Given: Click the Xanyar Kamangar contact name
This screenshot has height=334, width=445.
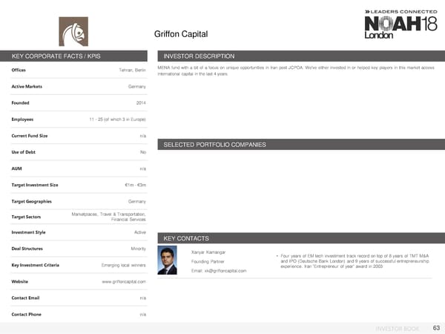Looking at the screenshot, I should 208,253.
